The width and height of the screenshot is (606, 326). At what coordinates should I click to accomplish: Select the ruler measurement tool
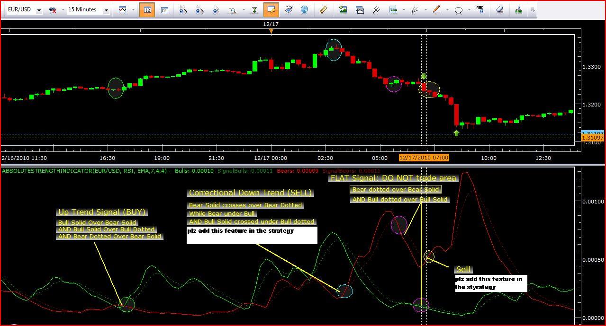(324, 9)
